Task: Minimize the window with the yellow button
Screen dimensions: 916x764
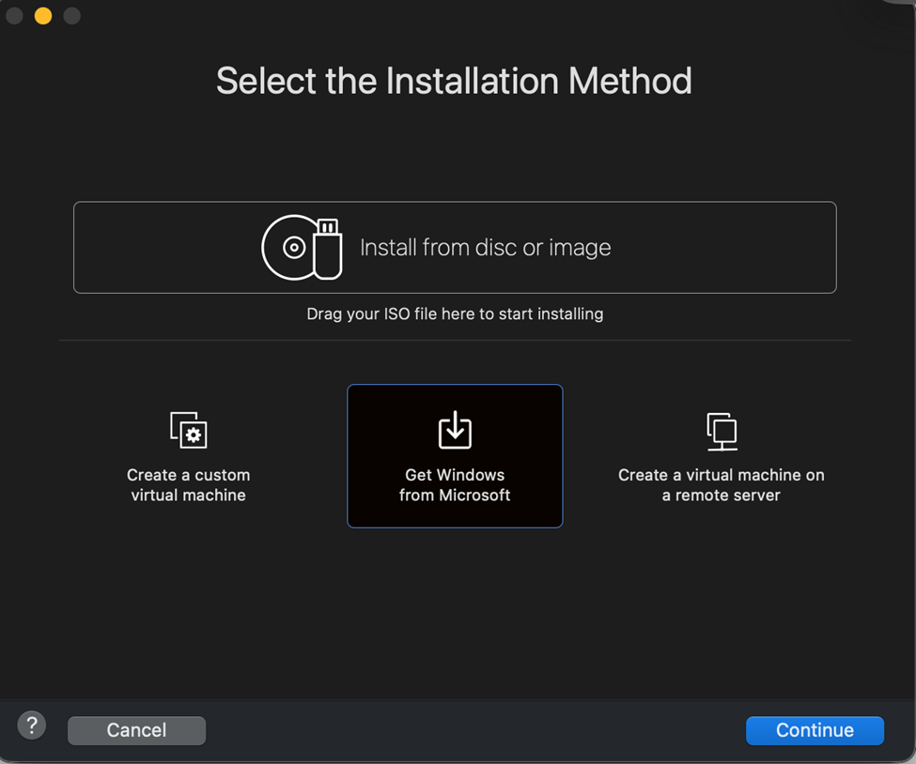Action: click(x=43, y=16)
